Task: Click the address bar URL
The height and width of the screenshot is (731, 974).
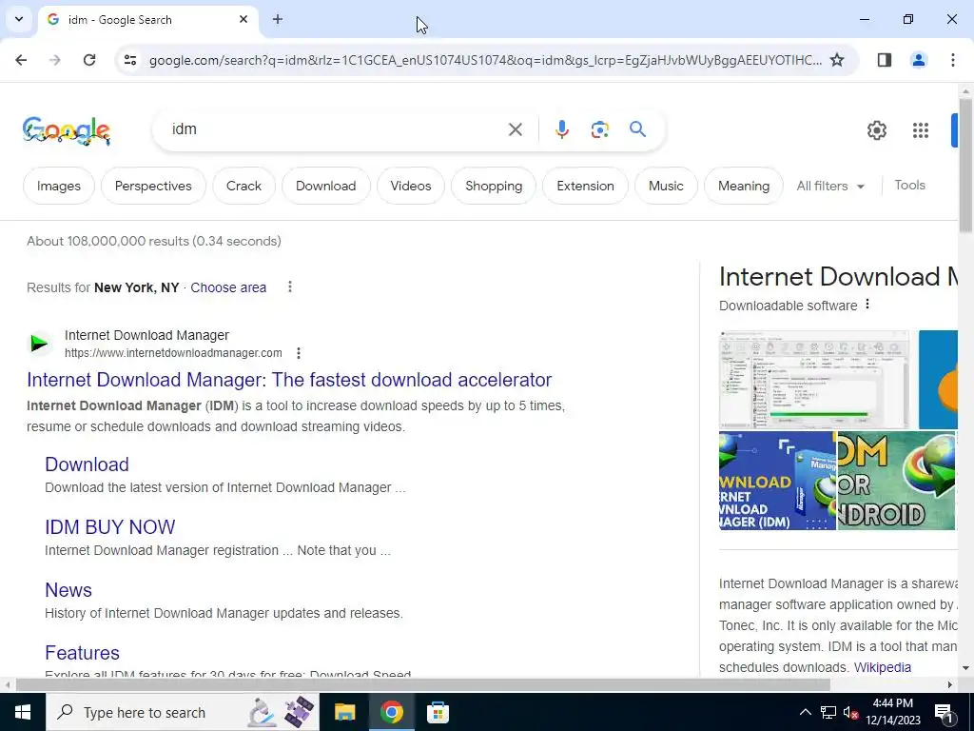Action: [x=485, y=60]
